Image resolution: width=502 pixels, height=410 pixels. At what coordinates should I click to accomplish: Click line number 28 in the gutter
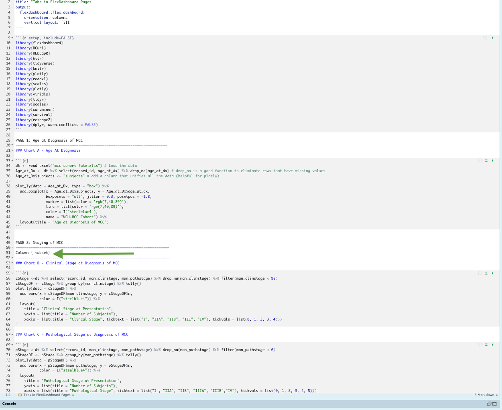coord(8,135)
